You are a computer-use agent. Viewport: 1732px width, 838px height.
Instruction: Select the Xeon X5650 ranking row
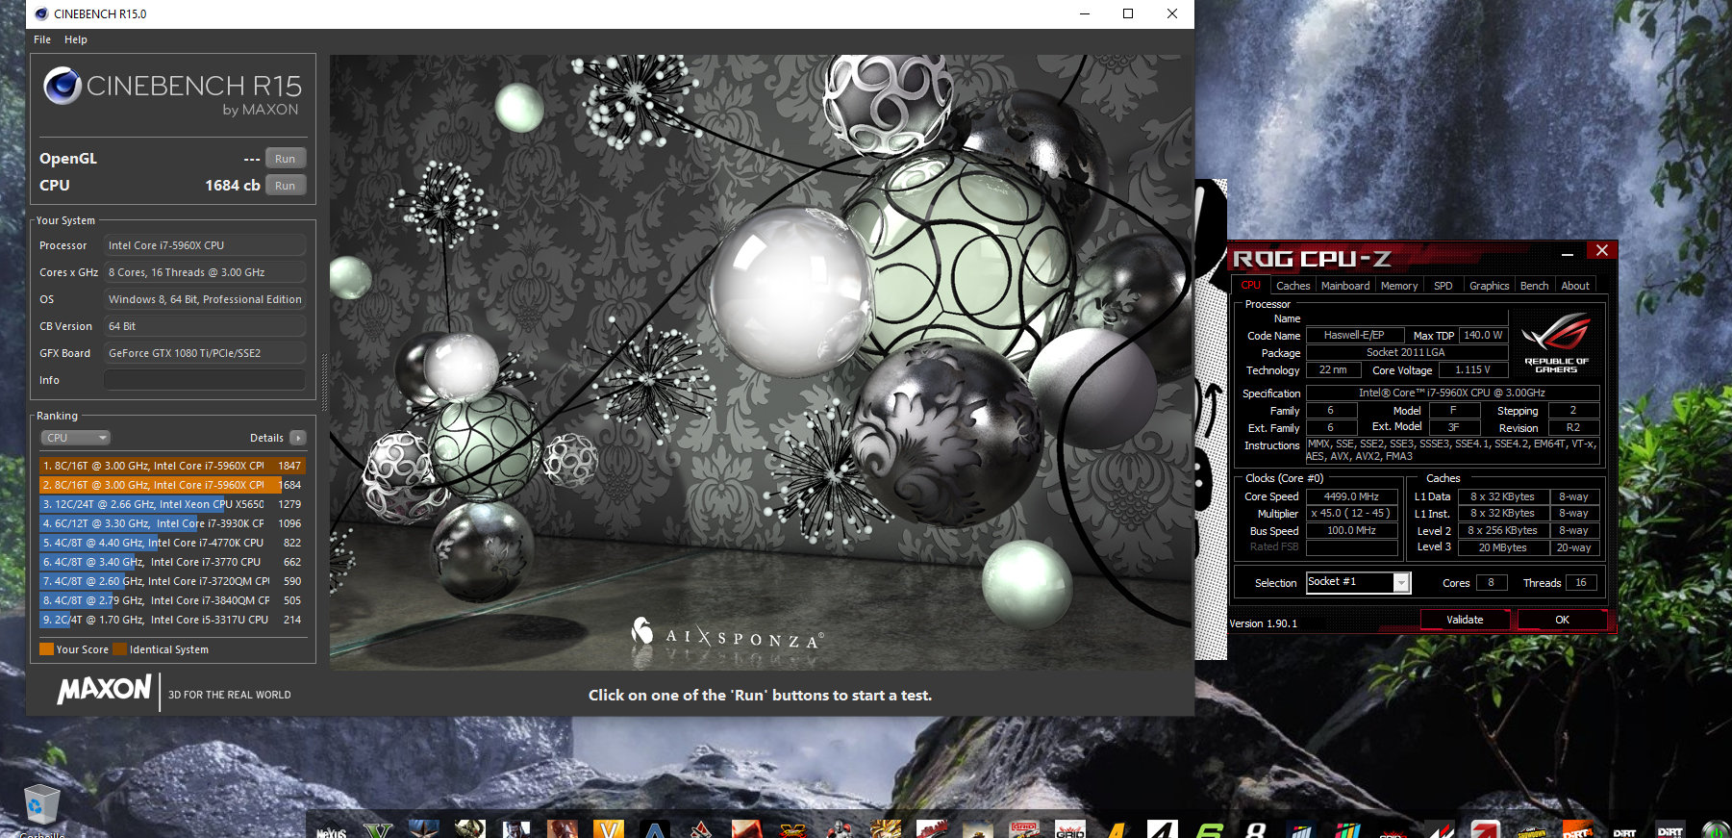172,504
